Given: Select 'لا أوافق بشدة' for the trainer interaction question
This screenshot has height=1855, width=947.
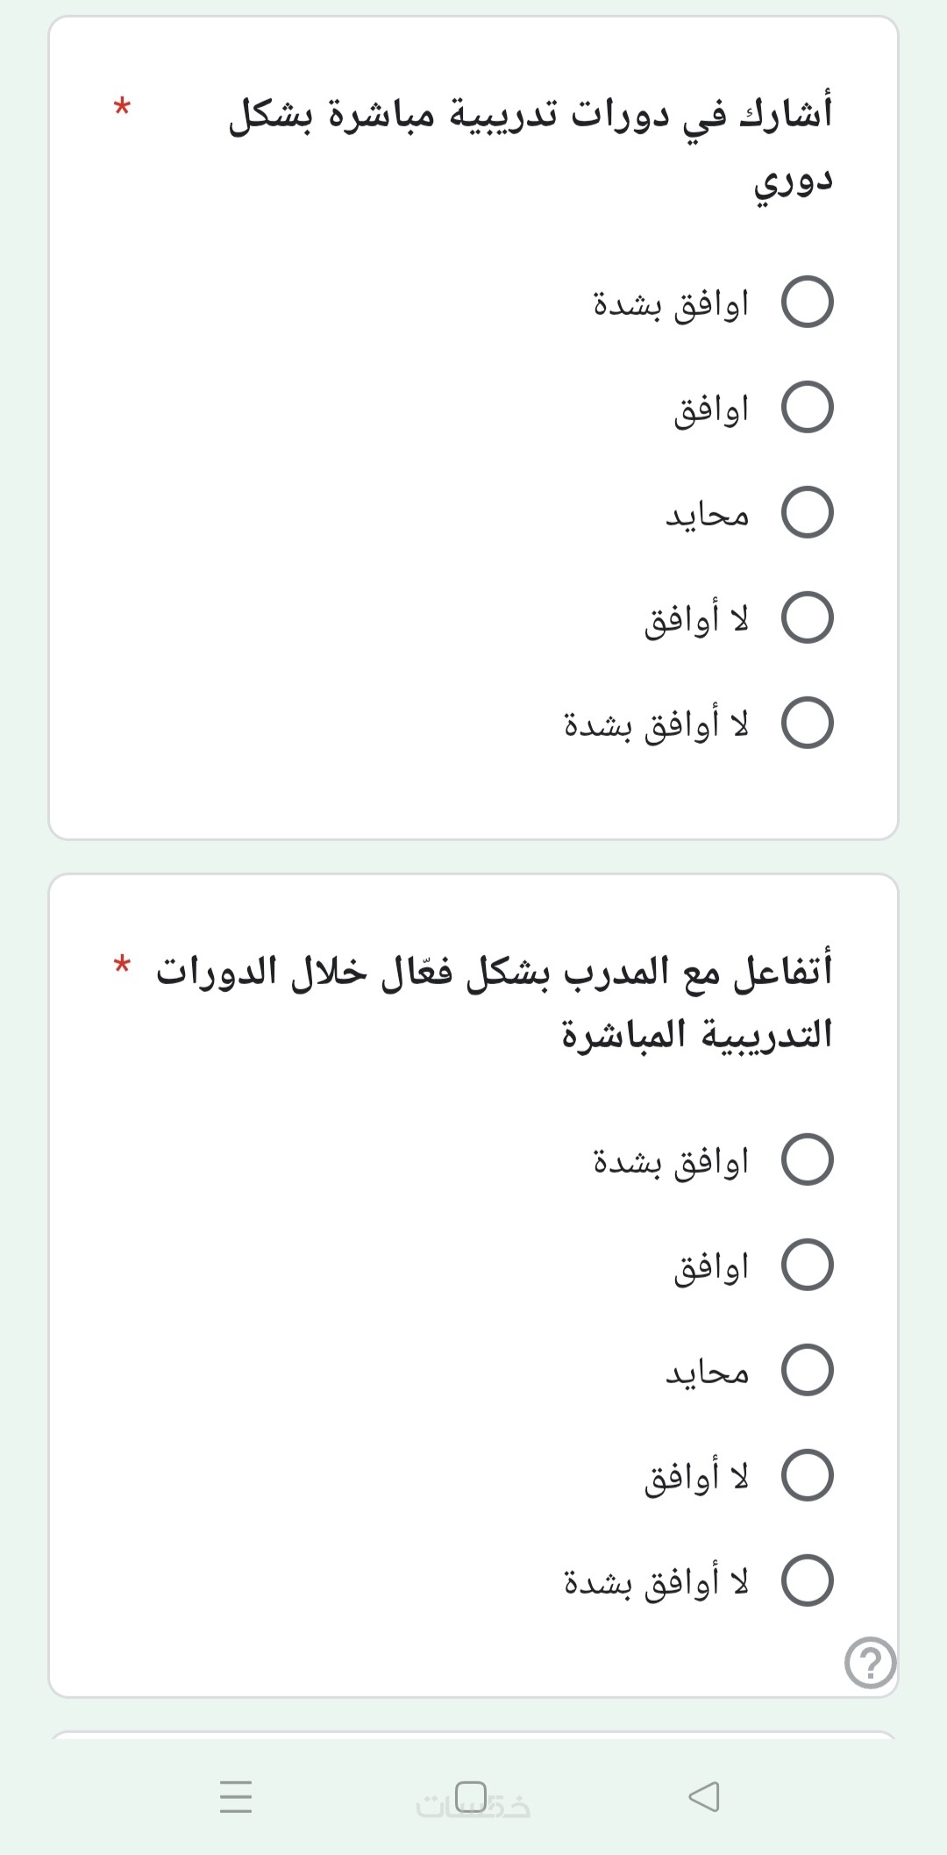Looking at the screenshot, I should [x=807, y=1580].
